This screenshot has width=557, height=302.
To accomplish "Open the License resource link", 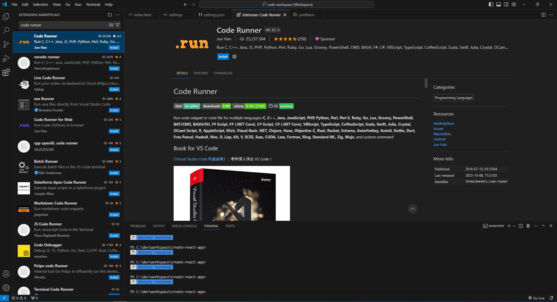I will [439, 139].
